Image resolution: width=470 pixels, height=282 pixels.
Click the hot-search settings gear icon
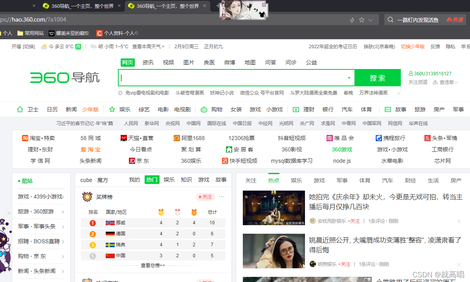(120, 93)
